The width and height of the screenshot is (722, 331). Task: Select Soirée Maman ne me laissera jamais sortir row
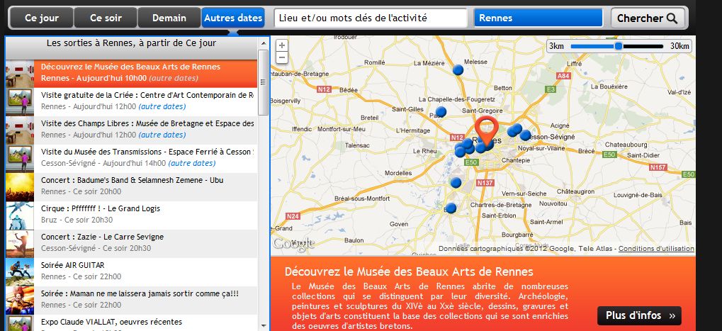[x=131, y=300]
